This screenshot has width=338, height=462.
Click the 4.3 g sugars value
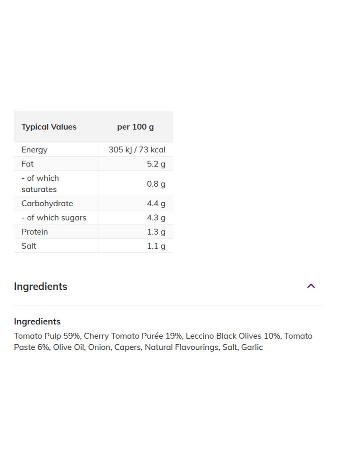coord(156,218)
